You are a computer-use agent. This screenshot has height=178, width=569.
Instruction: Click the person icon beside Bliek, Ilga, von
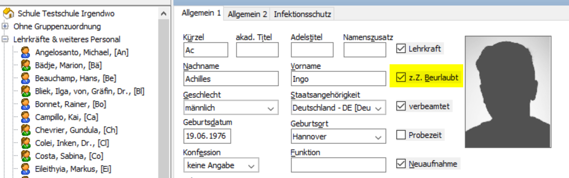pos(25,91)
